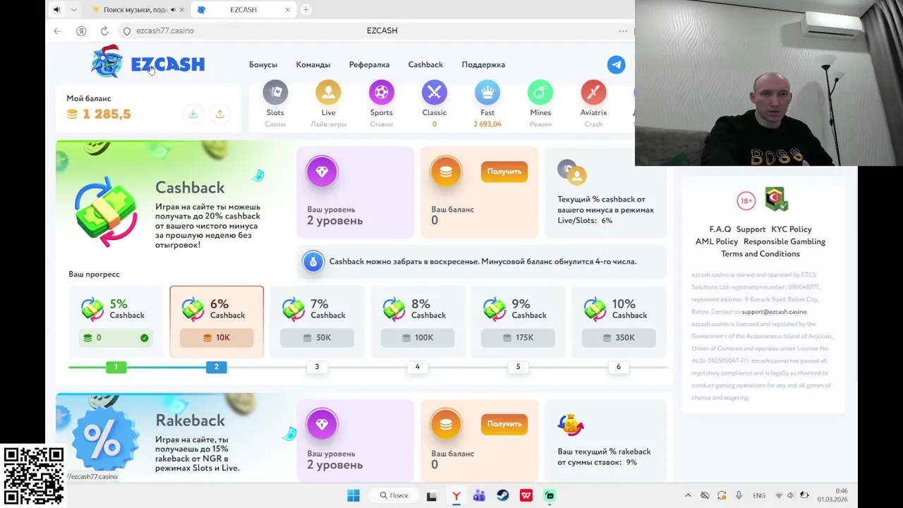The image size is (903, 508).
Task: Click the deposit download-arrow icon by balance
Action: (193, 114)
